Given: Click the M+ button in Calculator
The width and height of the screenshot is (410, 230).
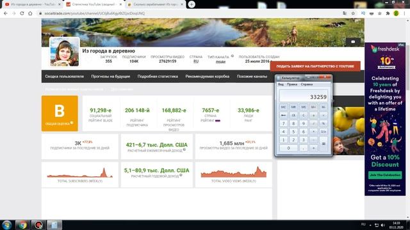Looking at the screenshot, I should coord(313,107).
